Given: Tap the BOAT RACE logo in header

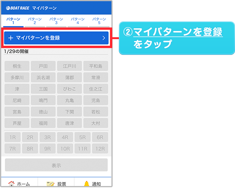Looking at the screenshot, I should point(18,8).
